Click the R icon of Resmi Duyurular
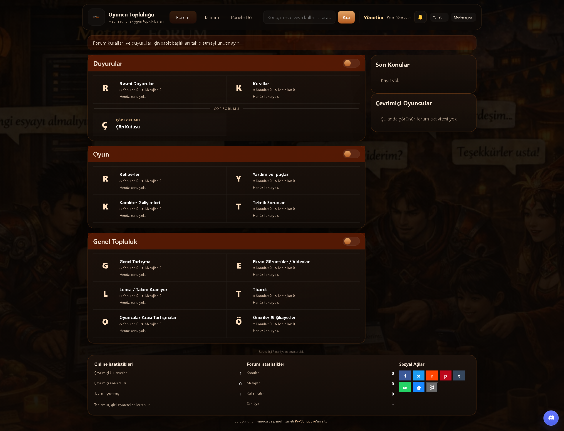Screen dimensions: 564x431 [x=105, y=88]
